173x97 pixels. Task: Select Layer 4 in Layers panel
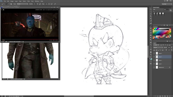point(162,53)
